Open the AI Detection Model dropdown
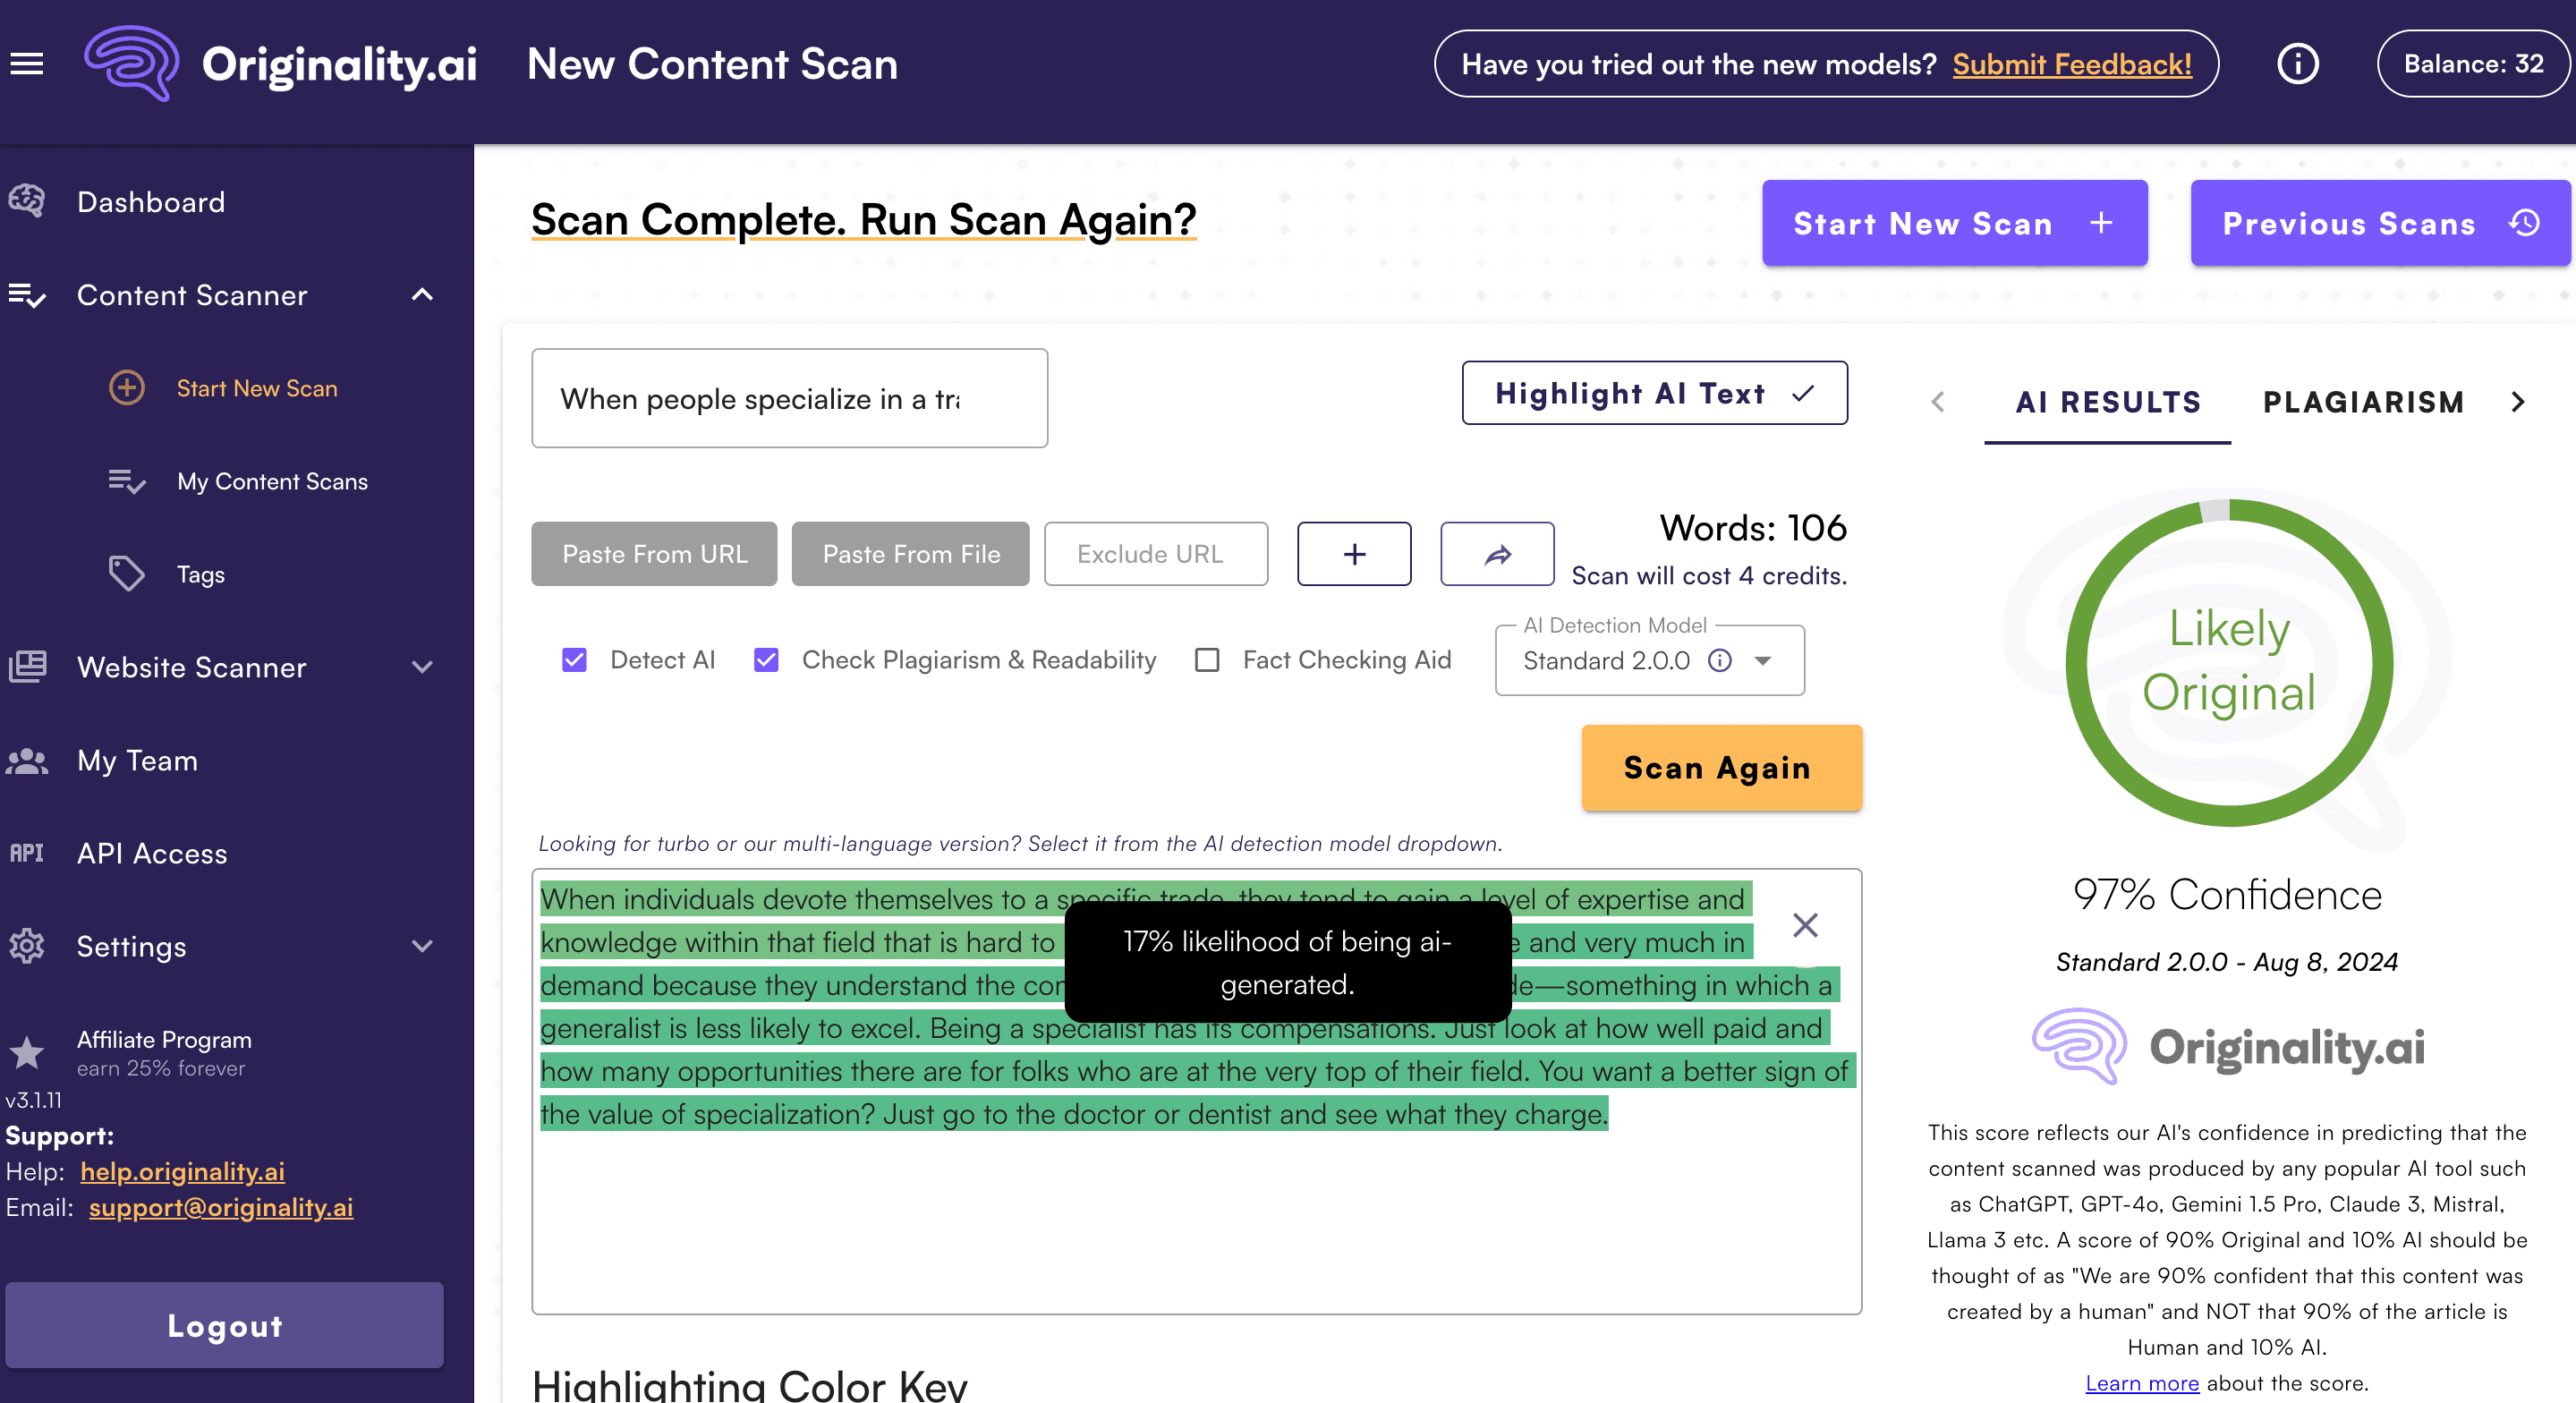 pos(1762,661)
